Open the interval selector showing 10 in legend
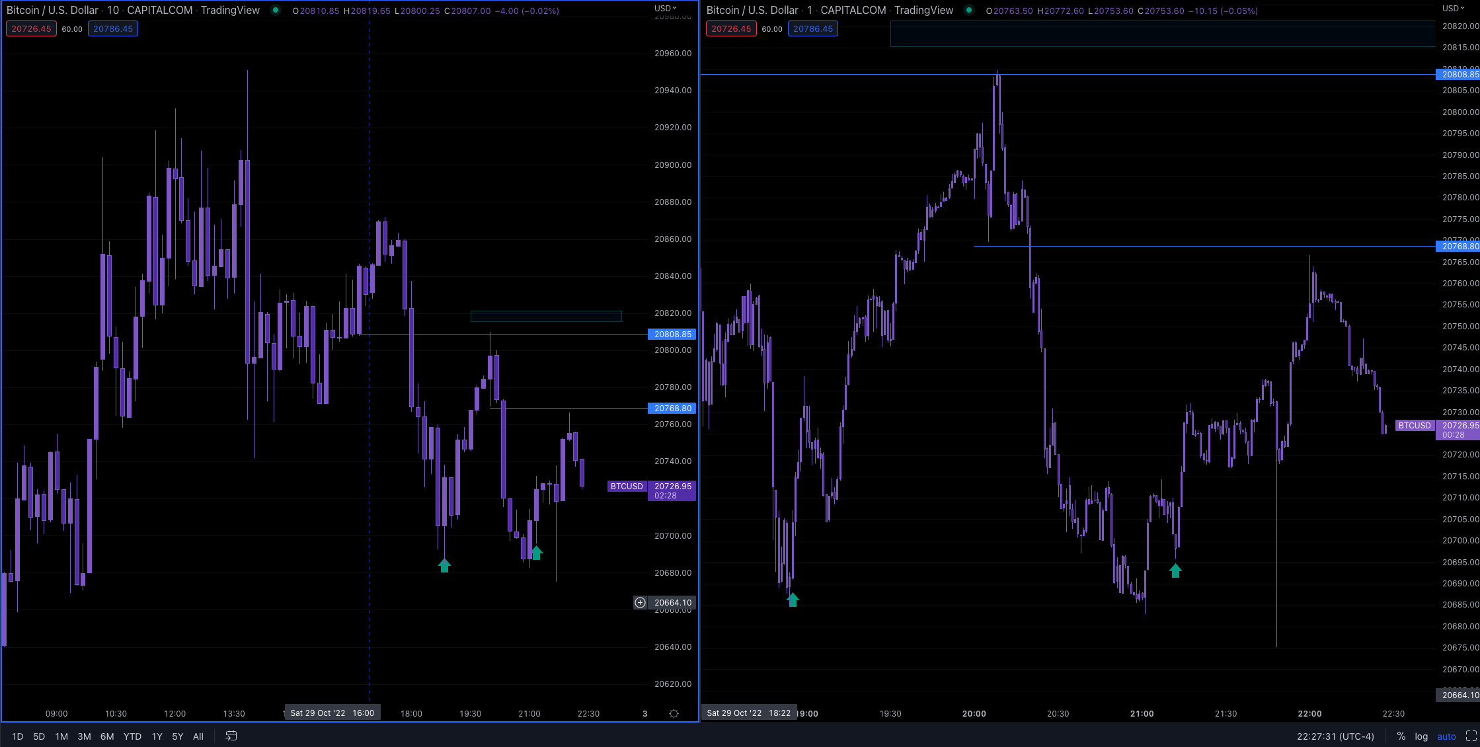This screenshot has height=747, width=1480. [x=114, y=10]
